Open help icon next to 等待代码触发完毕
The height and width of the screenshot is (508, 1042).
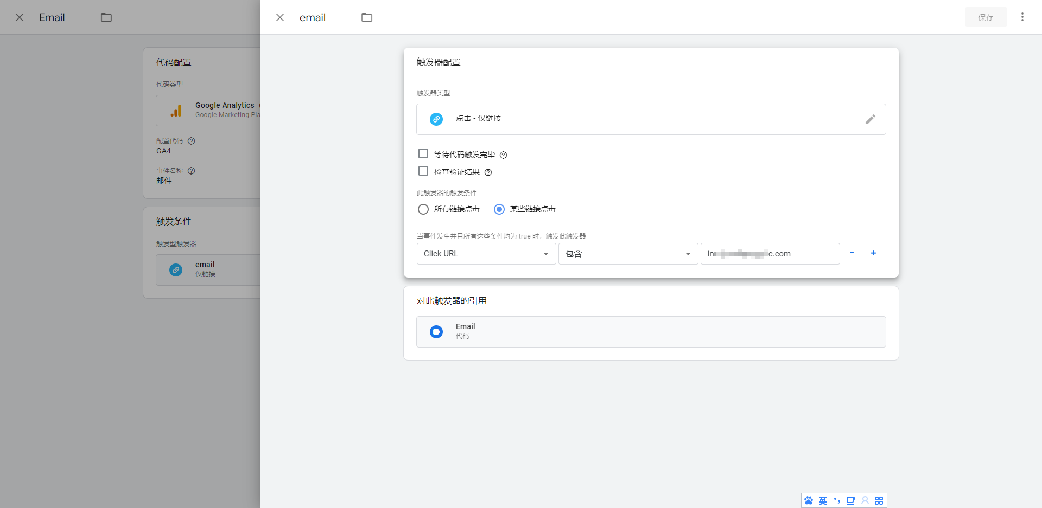[x=503, y=155]
